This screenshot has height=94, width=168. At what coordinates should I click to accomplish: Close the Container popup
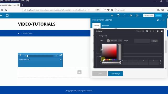162,31
